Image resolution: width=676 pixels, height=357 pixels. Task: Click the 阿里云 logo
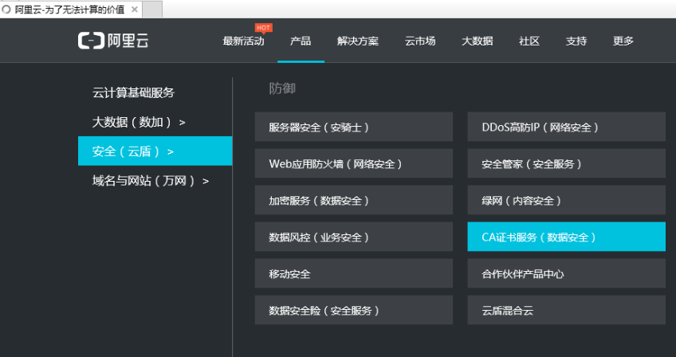pos(113,41)
